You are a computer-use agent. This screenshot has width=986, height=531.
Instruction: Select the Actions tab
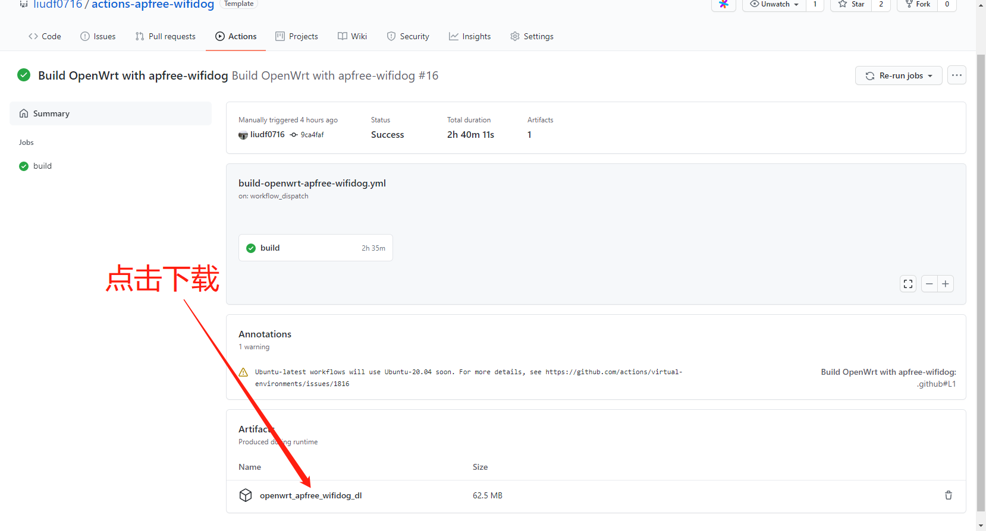[236, 36]
